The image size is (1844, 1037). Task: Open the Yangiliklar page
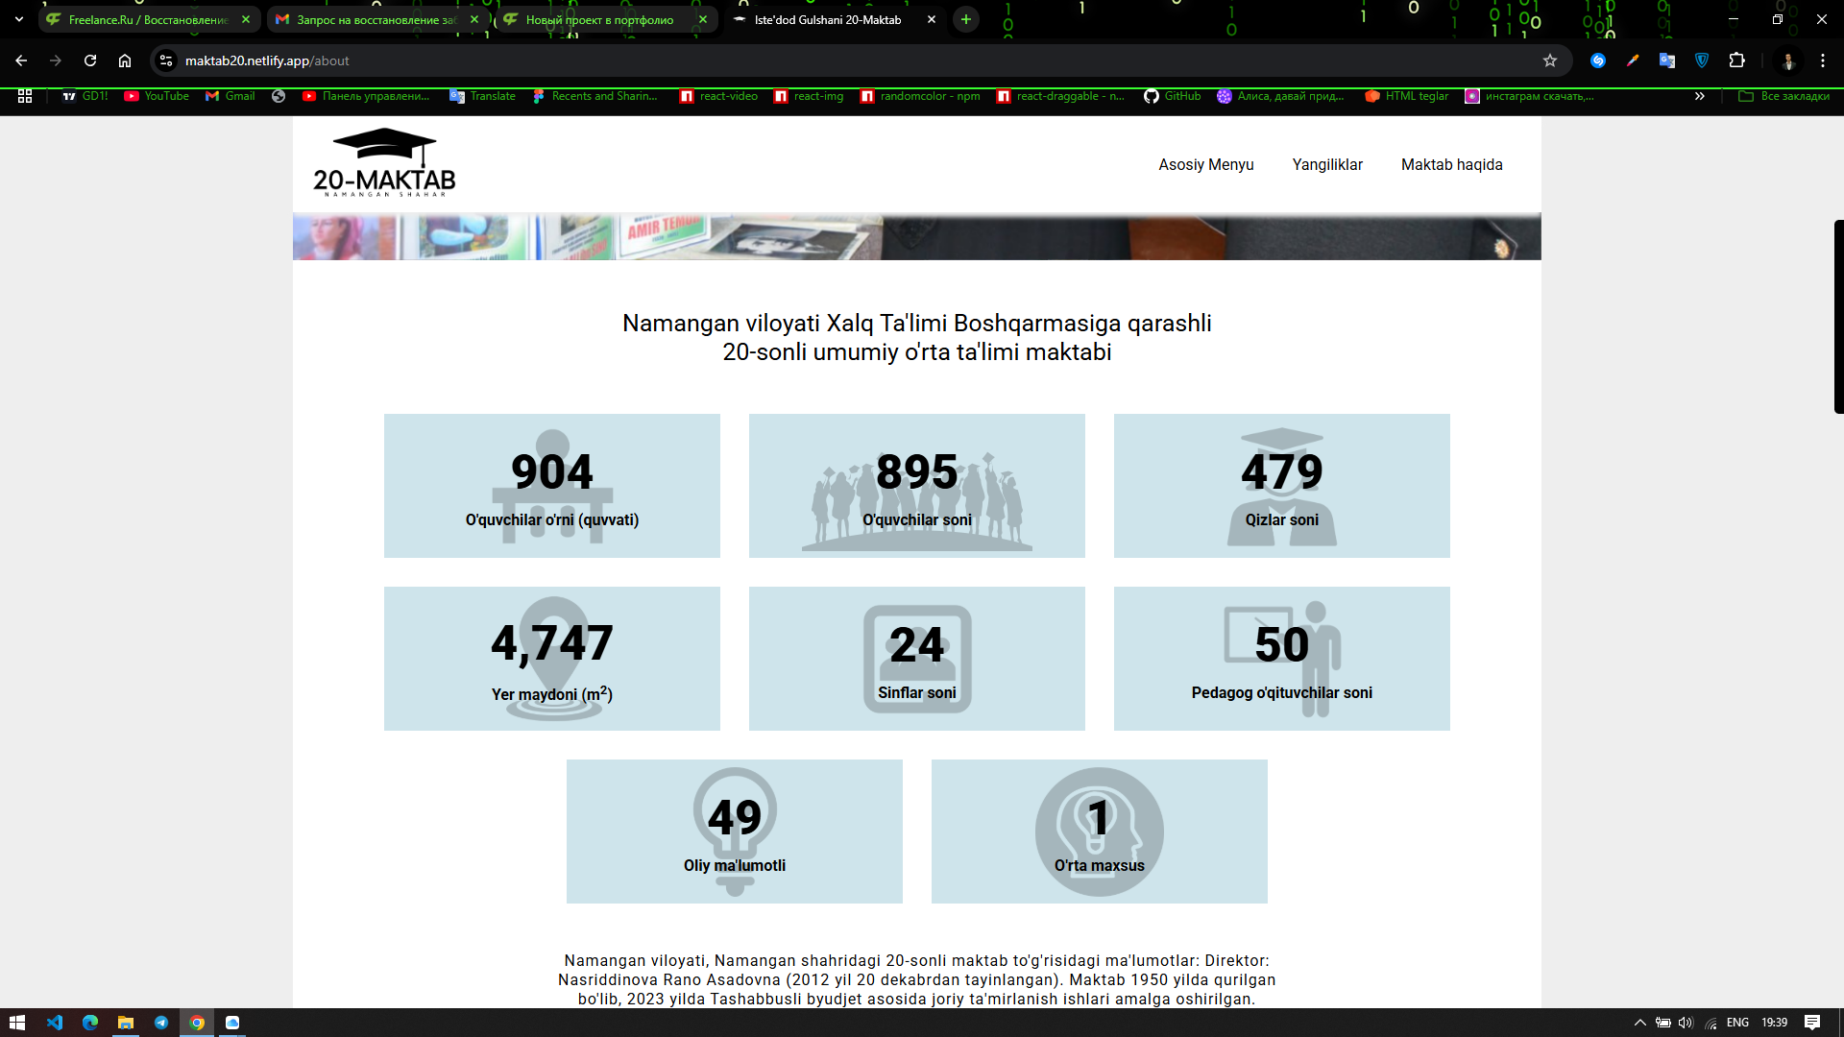(x=1327, y=164)
